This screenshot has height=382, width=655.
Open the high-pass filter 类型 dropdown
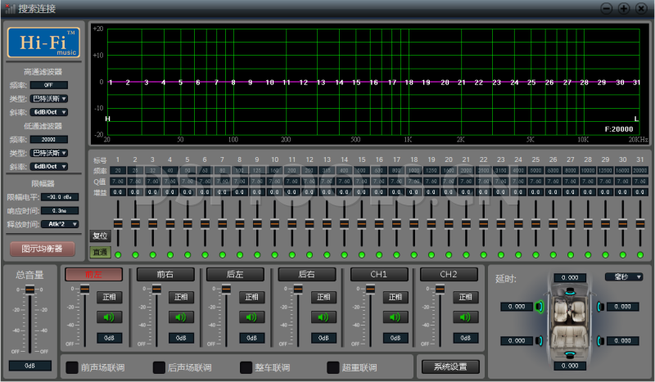tap(49, 98)
